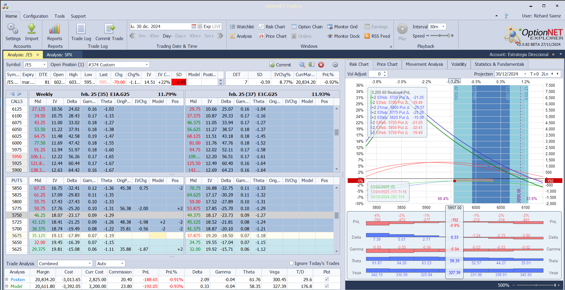
Task: Open the Monitor Dock window
Action: point(344,36)
